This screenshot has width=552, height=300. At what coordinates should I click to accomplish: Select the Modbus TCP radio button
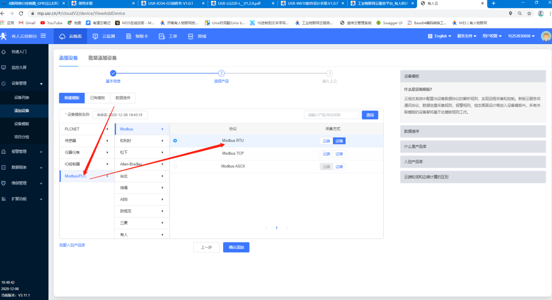pyautogui.click(x=175, y=153)
